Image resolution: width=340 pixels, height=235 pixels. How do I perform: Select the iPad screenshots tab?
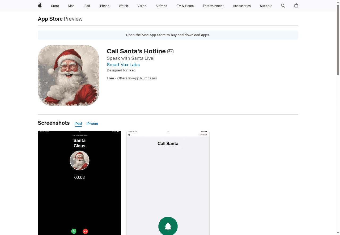click(x=78, y=123)
